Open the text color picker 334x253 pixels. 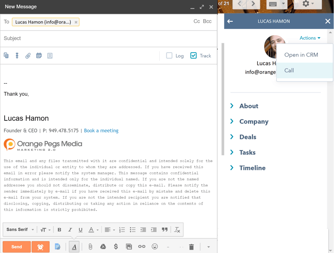[93, 230]
